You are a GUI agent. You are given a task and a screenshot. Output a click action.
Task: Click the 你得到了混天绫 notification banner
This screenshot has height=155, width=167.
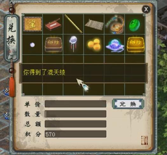83,73
